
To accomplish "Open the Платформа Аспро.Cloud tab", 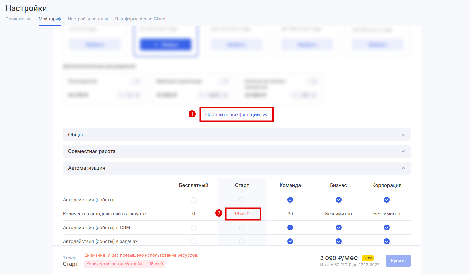I will 140,19.
